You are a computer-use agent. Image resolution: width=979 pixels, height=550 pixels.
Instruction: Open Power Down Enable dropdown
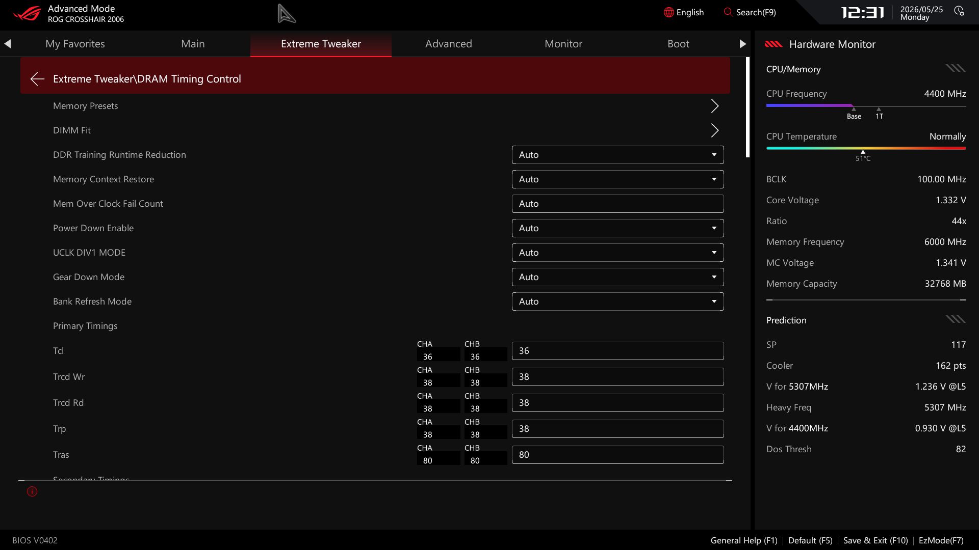point(617,228)
